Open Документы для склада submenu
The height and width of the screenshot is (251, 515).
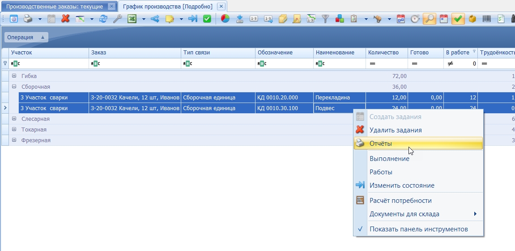tap(418, 214)
